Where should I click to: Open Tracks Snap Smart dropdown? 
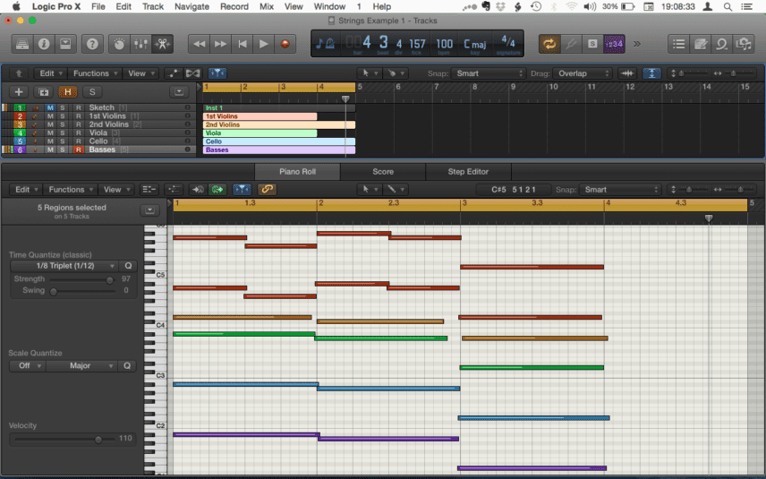(x=488, y=73)
